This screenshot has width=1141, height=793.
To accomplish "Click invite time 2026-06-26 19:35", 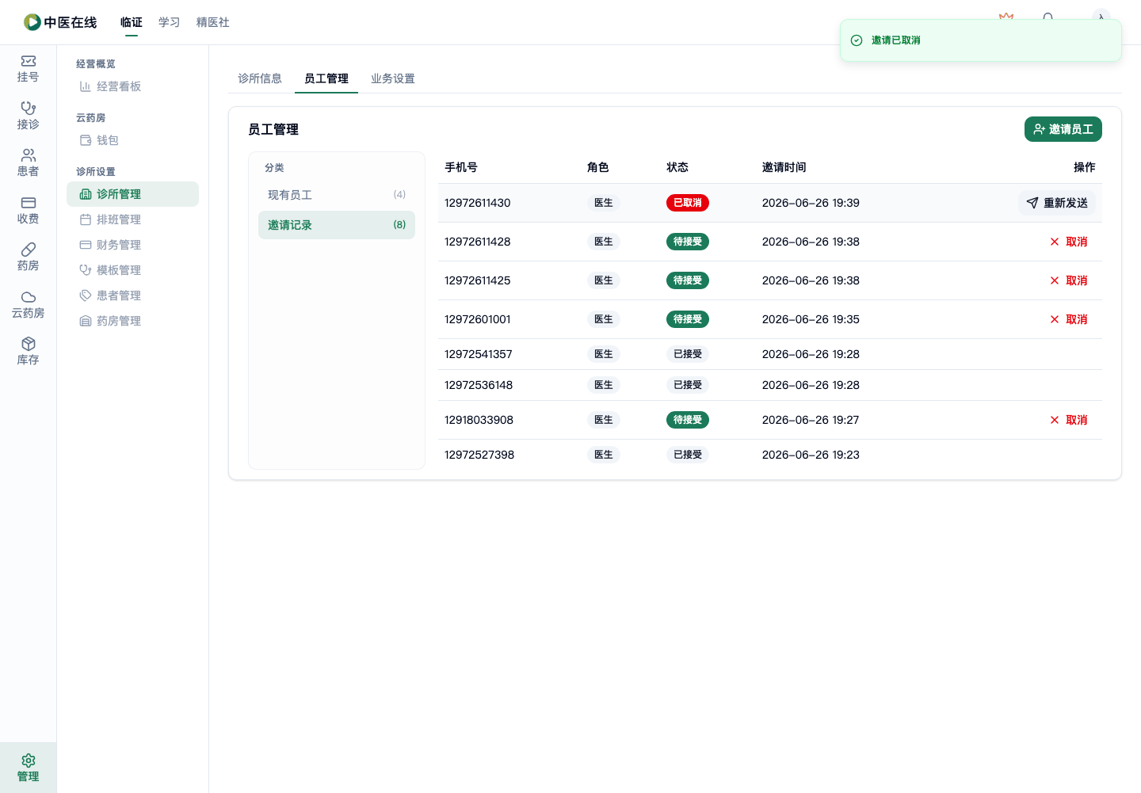I will point(811,319).
